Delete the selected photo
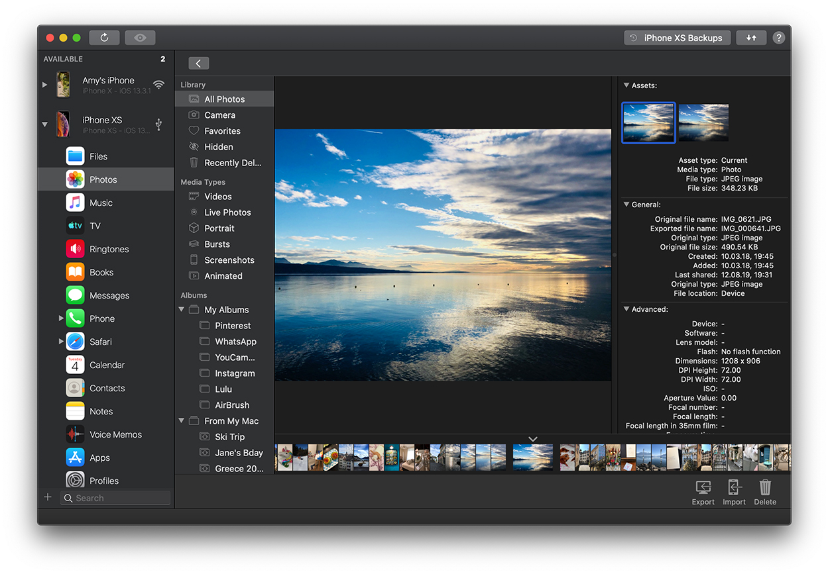 click(x=765, y=493)
